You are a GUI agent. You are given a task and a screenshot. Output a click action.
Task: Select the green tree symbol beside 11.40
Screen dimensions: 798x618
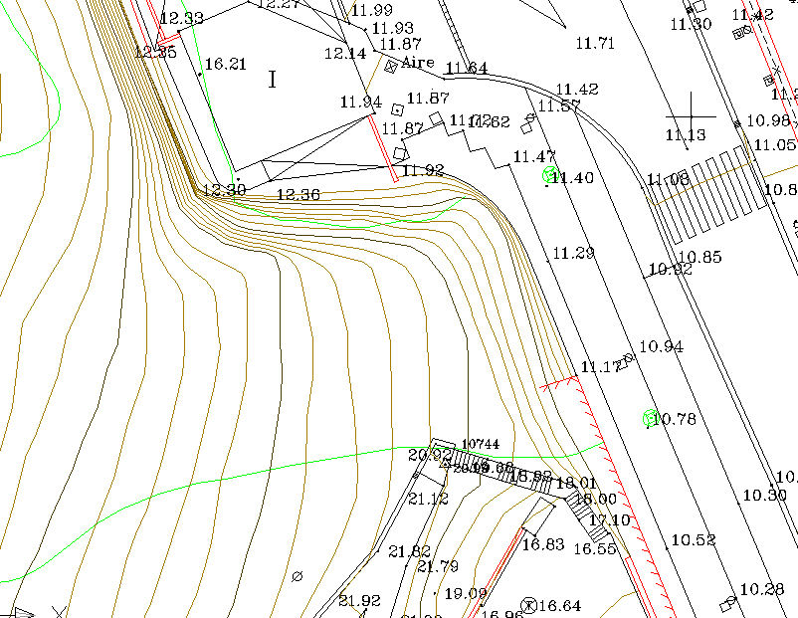(547, 175)
